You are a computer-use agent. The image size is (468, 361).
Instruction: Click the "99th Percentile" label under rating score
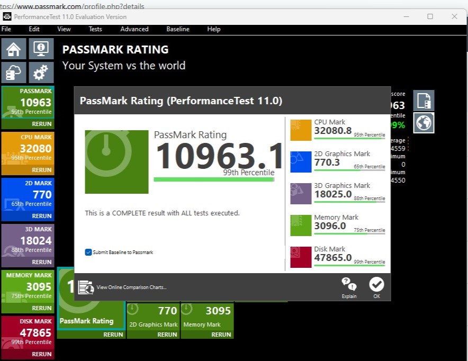point(249,173)
